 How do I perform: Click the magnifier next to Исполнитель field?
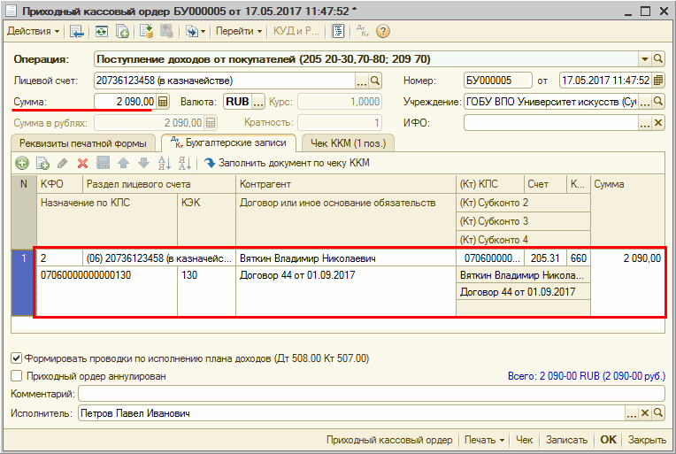click(x=658, y=413)
